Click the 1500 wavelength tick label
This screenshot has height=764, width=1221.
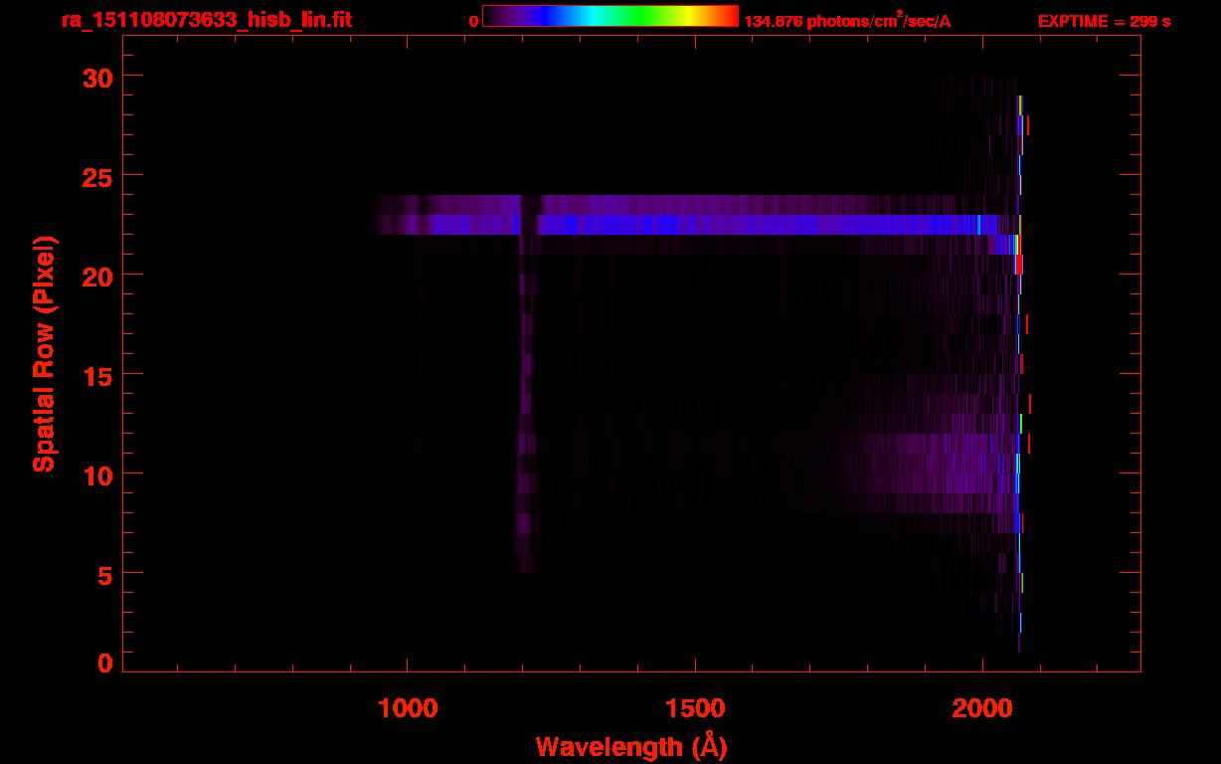pyautogui.click(x=694, y=708)
